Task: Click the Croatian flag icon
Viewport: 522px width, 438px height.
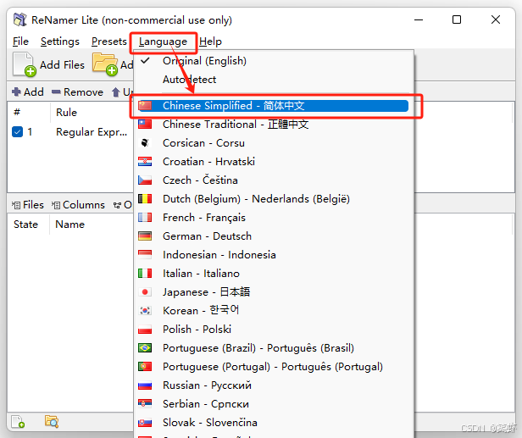Action: coord(145,162)
